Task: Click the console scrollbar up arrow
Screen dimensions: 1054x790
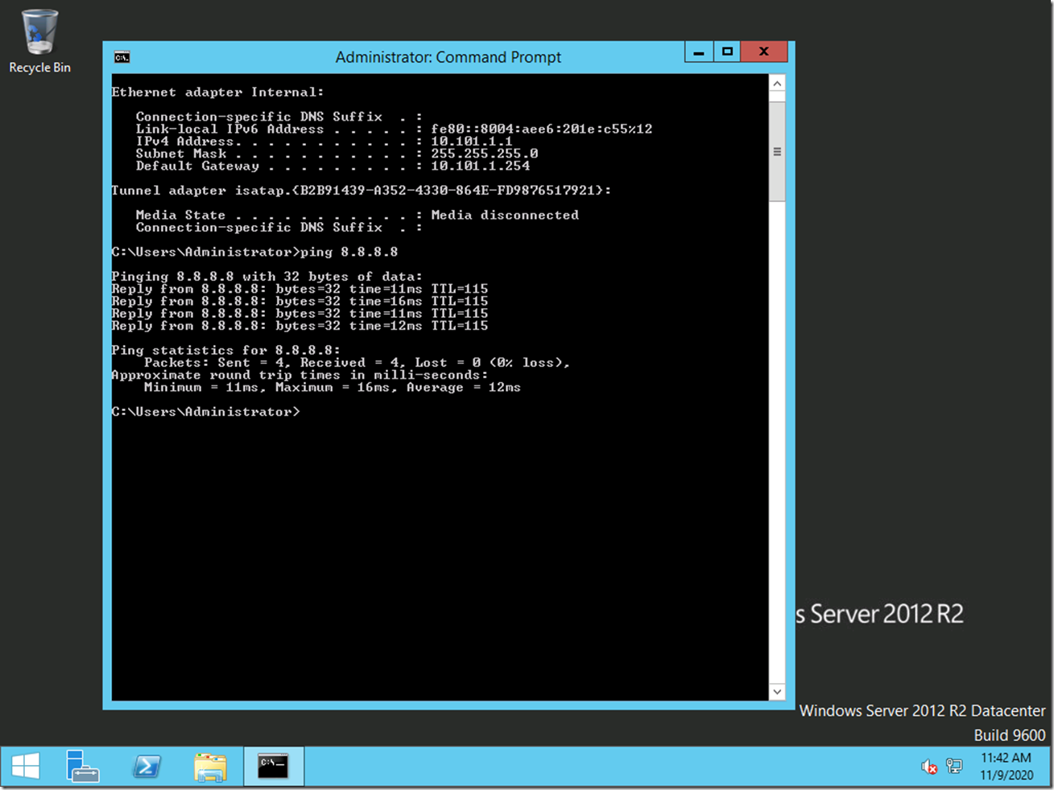Action: 777,84
